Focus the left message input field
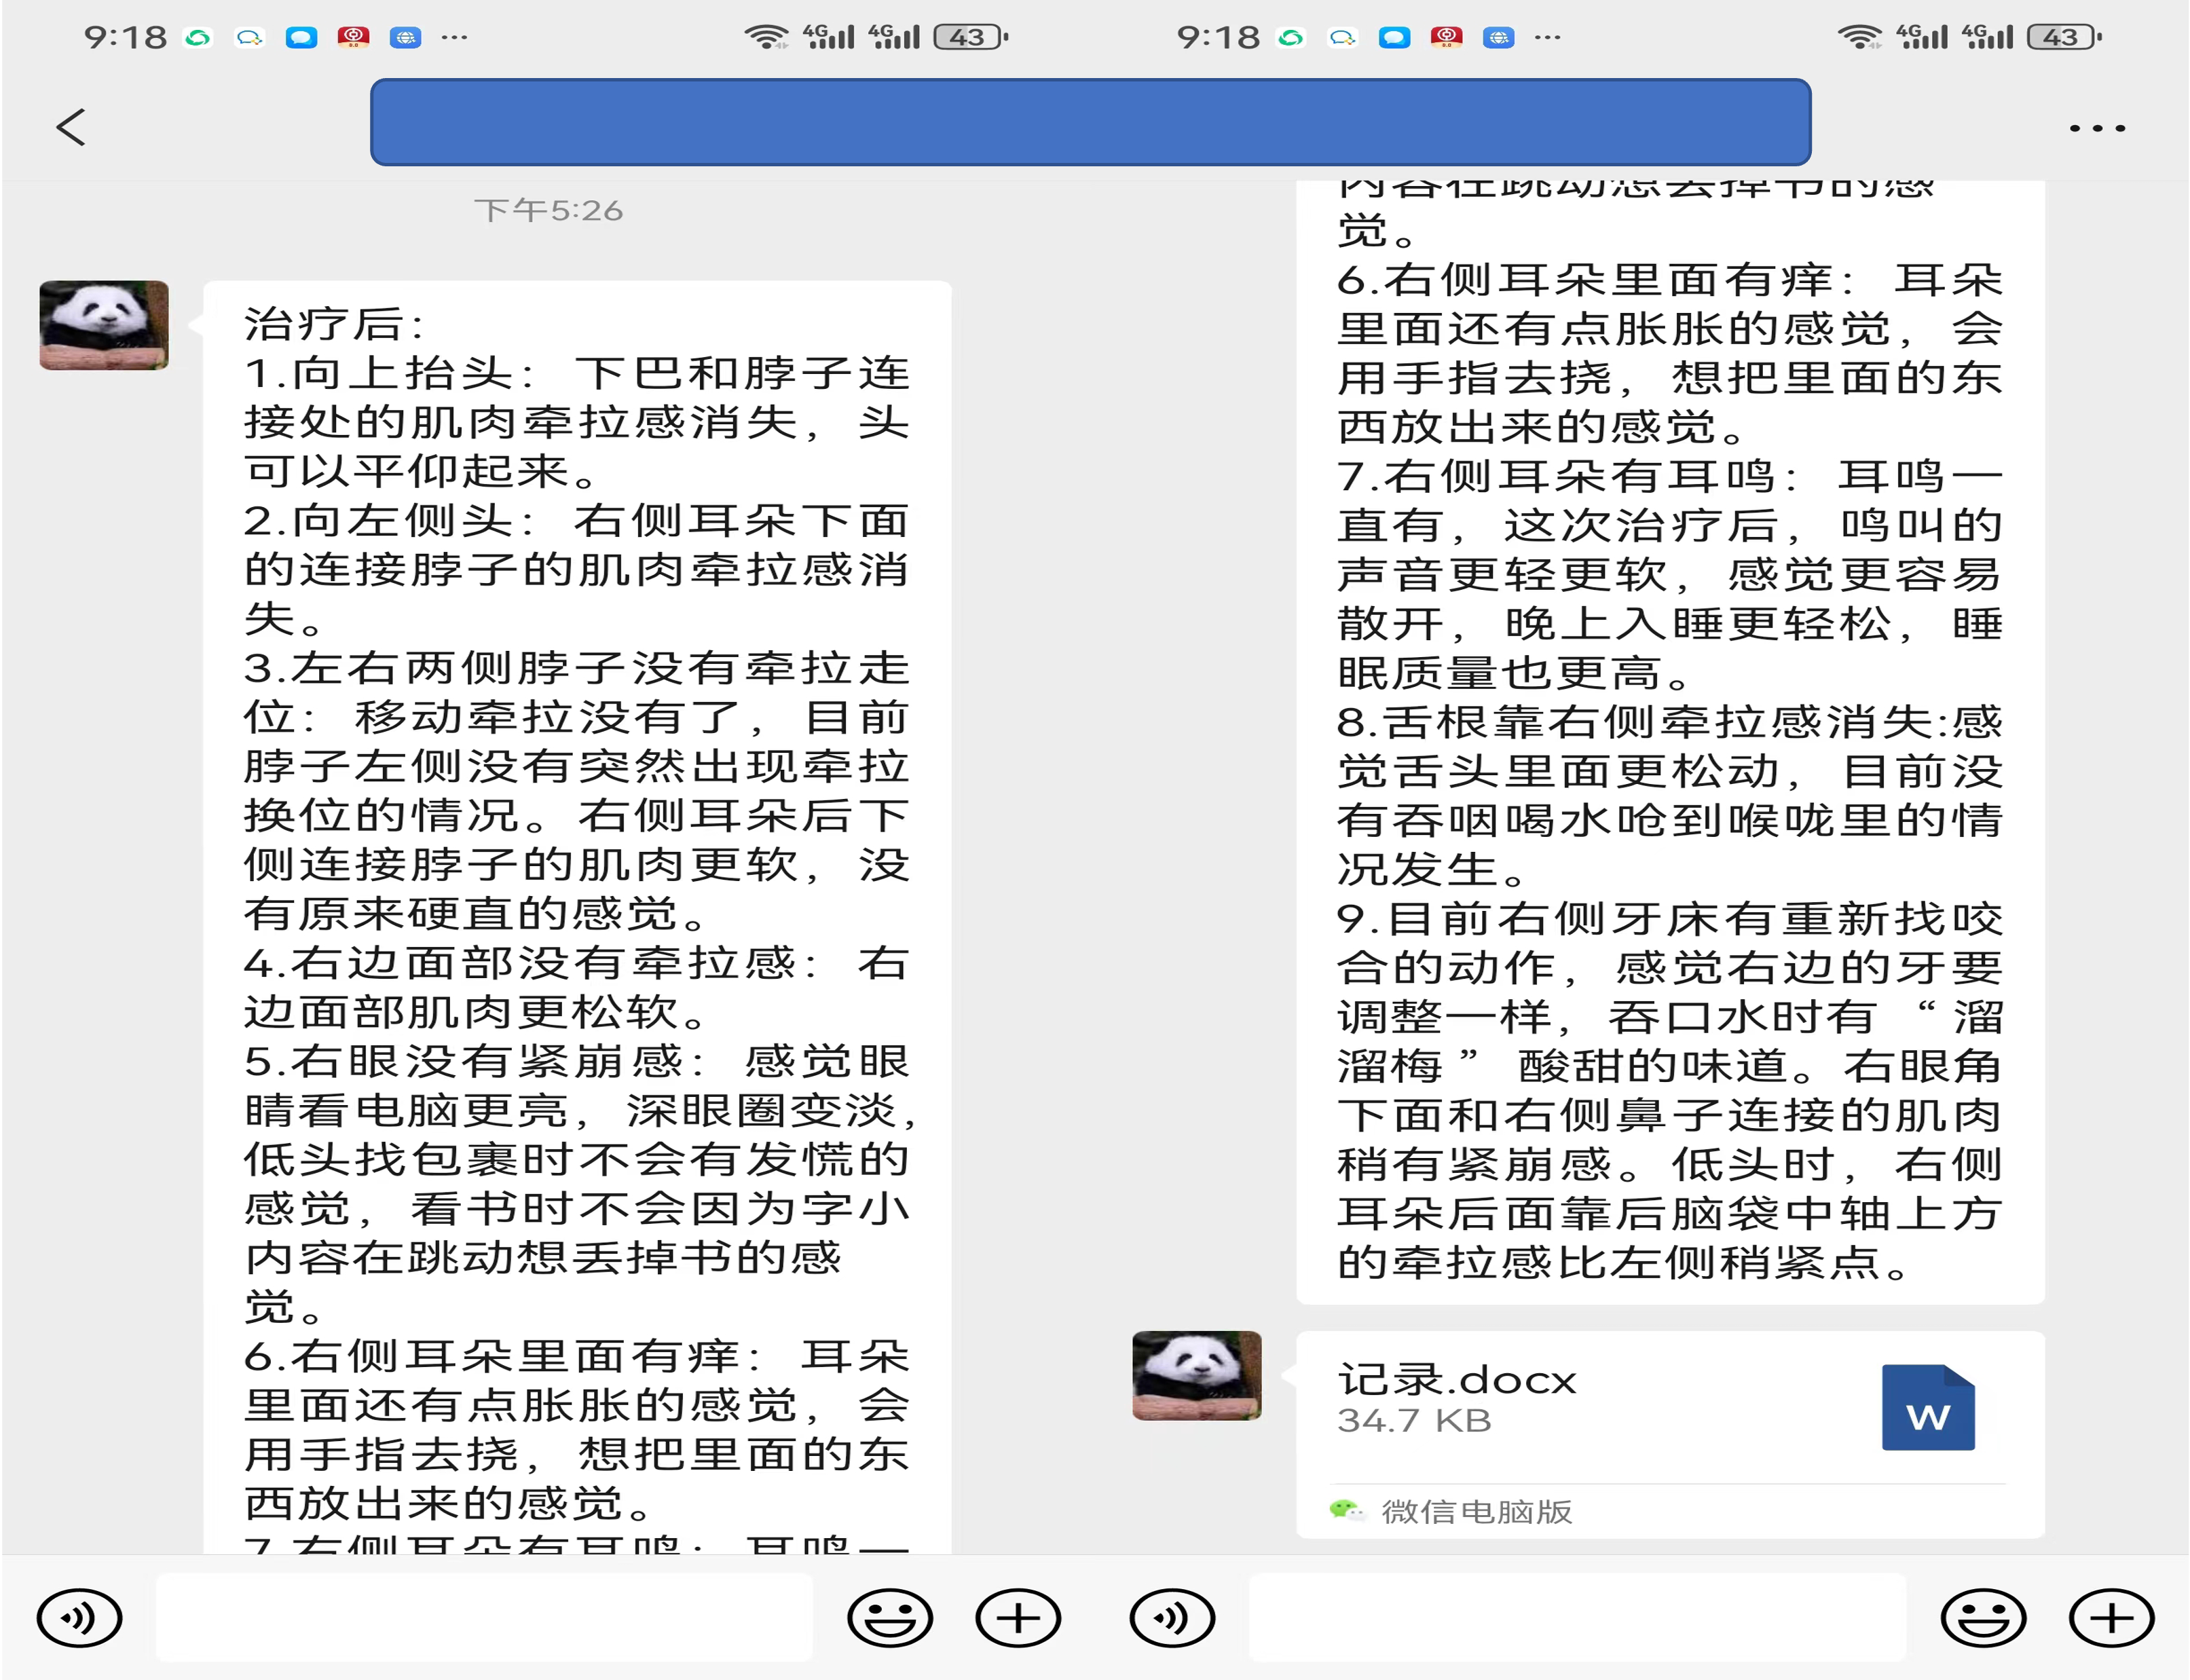Screen dimensions: 2190x1680 tap(484, 1617)
